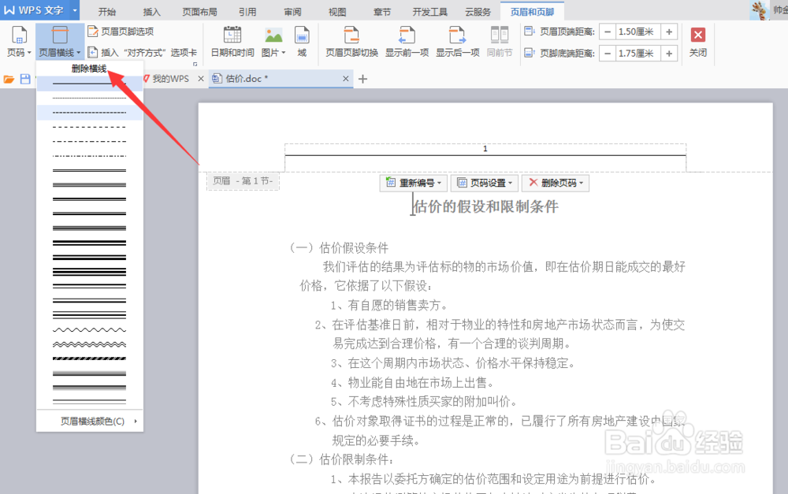Image resolution: width=788 pixels, height=494 pixels.
Task: Switch to the 开始 ribbon tab
Action: [106, 12]
